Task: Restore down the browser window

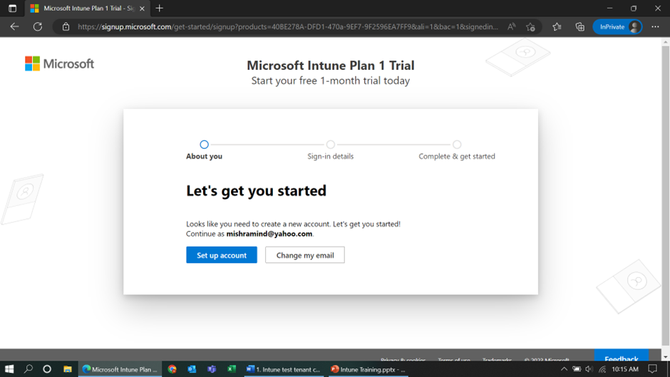Action: point(634,8)
